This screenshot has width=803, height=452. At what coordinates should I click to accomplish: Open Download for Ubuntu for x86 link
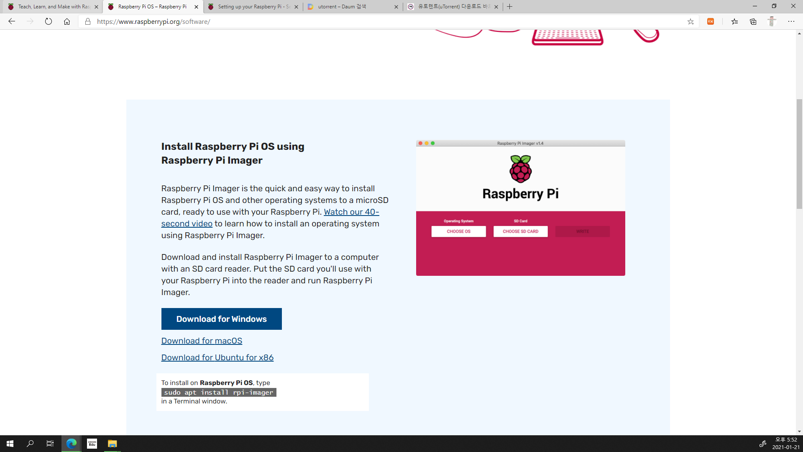coord(217,357)
